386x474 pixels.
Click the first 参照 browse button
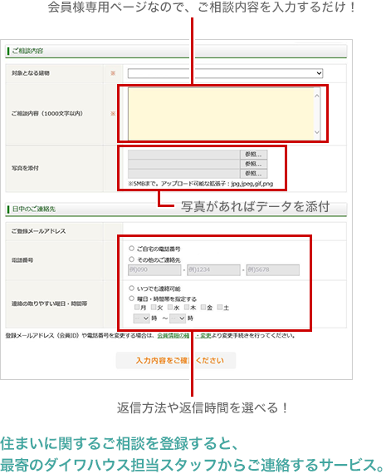(253, 155)
